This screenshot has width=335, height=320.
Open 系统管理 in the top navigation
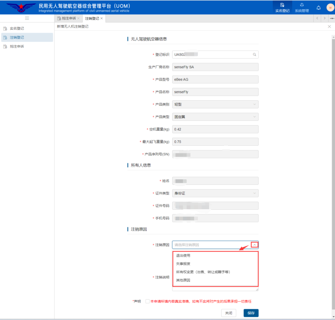point(302,7)
